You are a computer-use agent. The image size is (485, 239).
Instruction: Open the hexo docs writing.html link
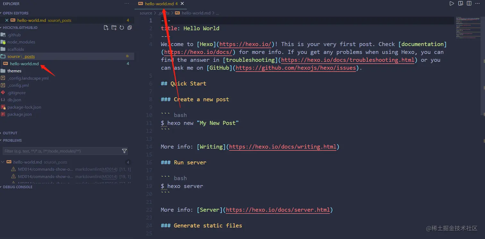283,147
